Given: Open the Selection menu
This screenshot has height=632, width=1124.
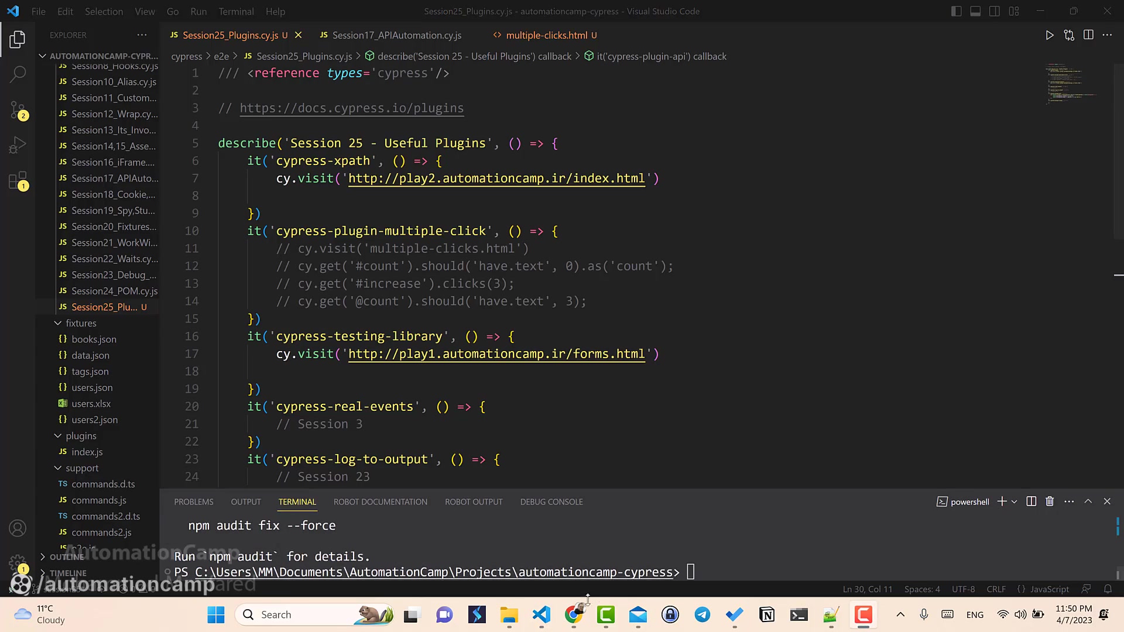Looking at the screenshot, I should point(104,11).
